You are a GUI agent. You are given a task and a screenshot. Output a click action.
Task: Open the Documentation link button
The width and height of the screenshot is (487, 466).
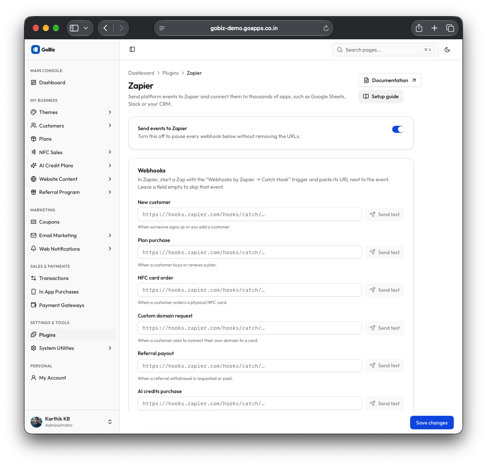click(390, 80)
